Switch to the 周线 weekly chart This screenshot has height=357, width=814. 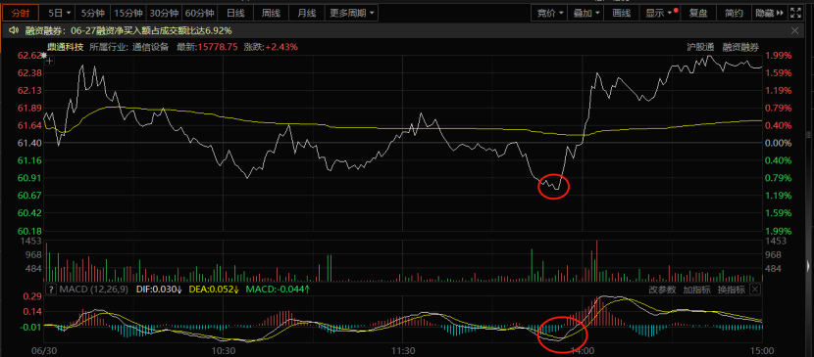pyautogui.click(x=271, y=13)
